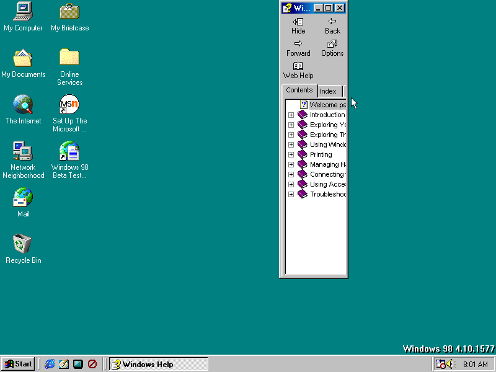496x372 pixels.
Task: Click the volume speaker tray icon
Action: (x=451, y=364)
